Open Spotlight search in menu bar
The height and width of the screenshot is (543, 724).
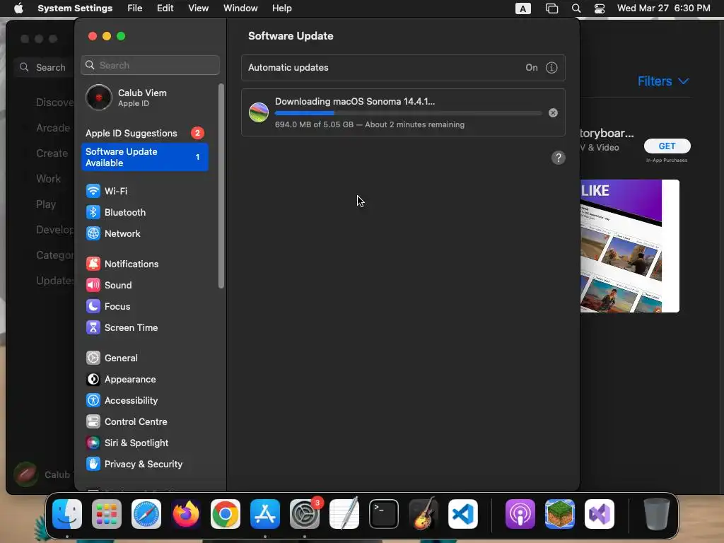(x=576, y=8)
